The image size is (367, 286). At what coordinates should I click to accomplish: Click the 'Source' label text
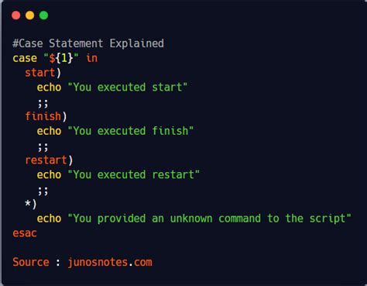tap(31, 262)
